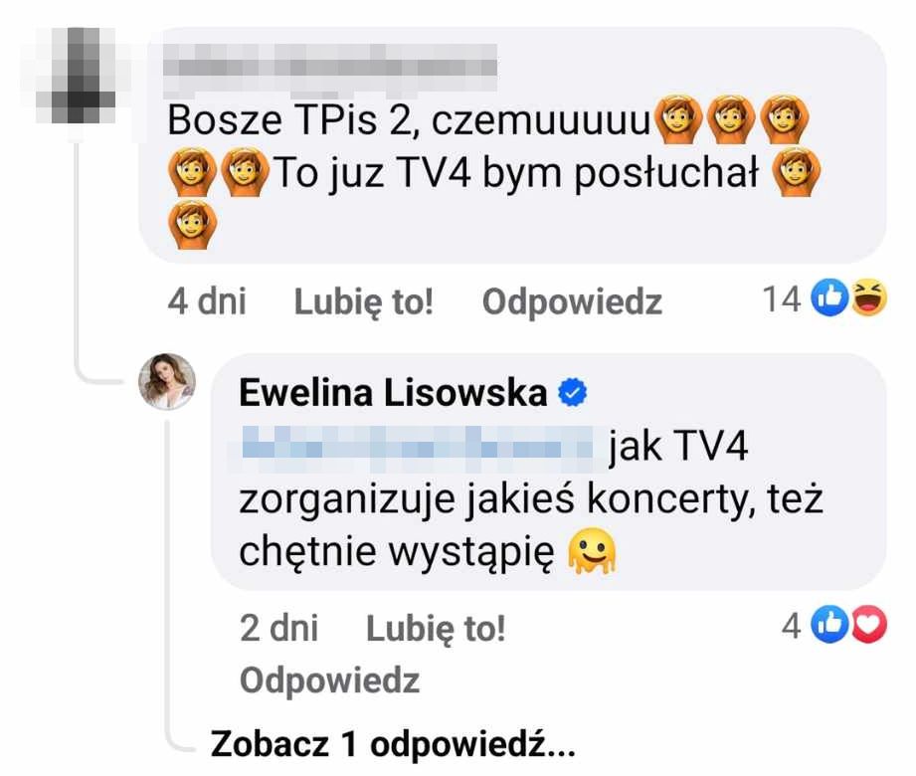
Task: Open the Ewelina Lisowska name link
Action: tap(393, 392)
